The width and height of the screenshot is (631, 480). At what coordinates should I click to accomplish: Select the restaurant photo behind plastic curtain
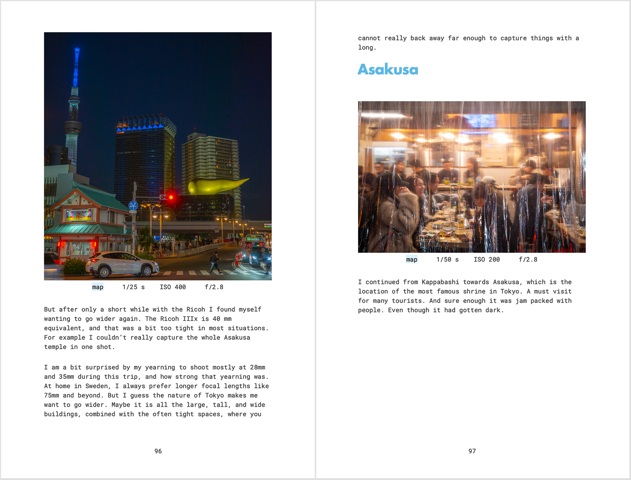click(x=472, y=176)
